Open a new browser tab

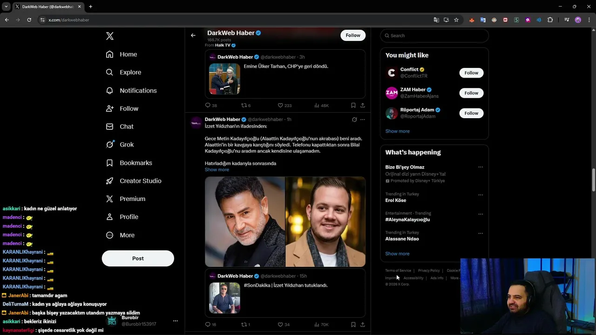tap(90, 7)
